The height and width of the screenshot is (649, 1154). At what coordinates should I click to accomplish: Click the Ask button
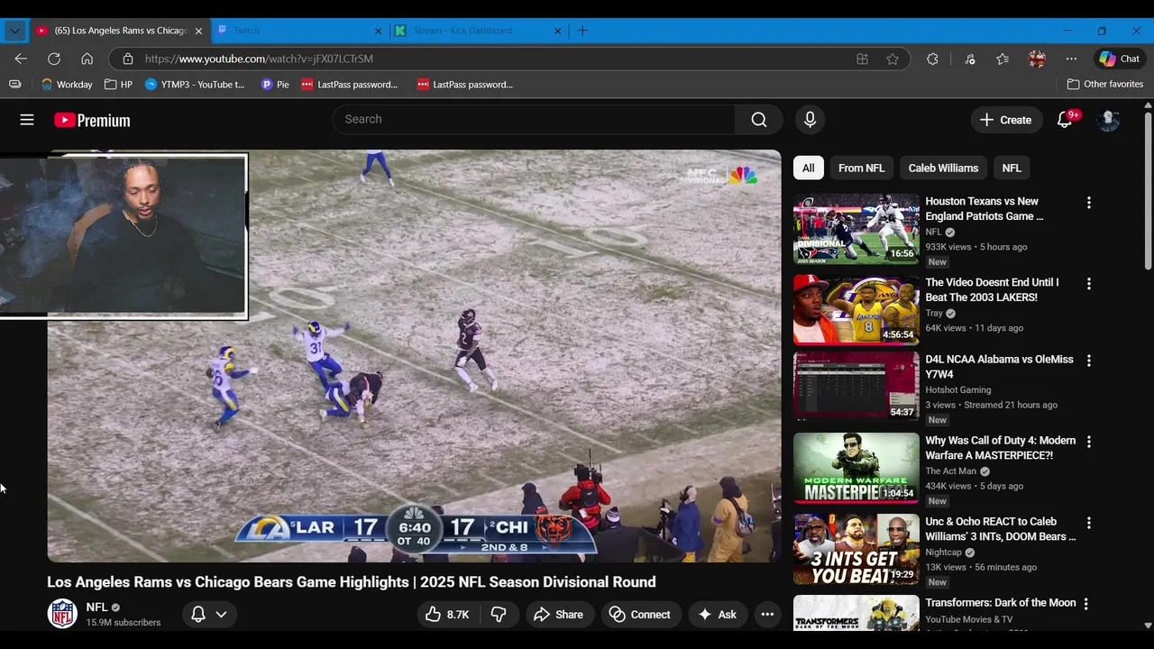(x=718, y=615)
